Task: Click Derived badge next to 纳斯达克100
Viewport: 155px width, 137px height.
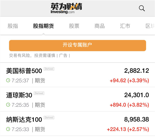Action: [x=49, y=117]
